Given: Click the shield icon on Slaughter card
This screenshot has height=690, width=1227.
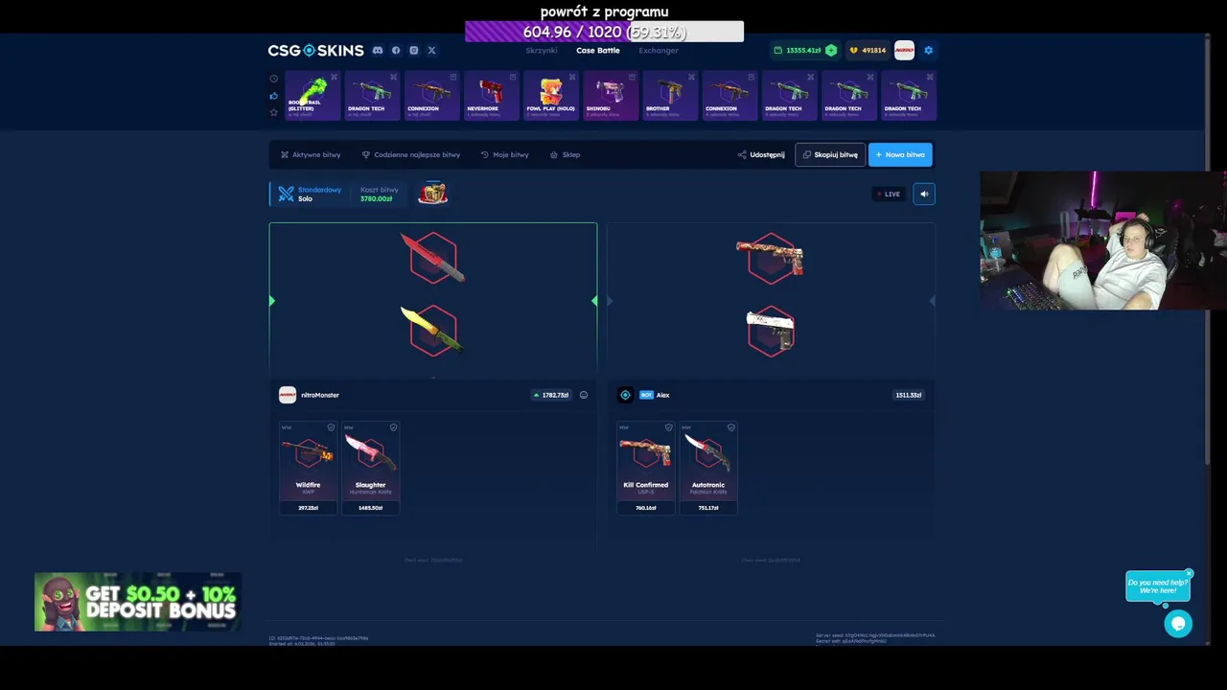Looking at the screenshot, I should [393, 427].
